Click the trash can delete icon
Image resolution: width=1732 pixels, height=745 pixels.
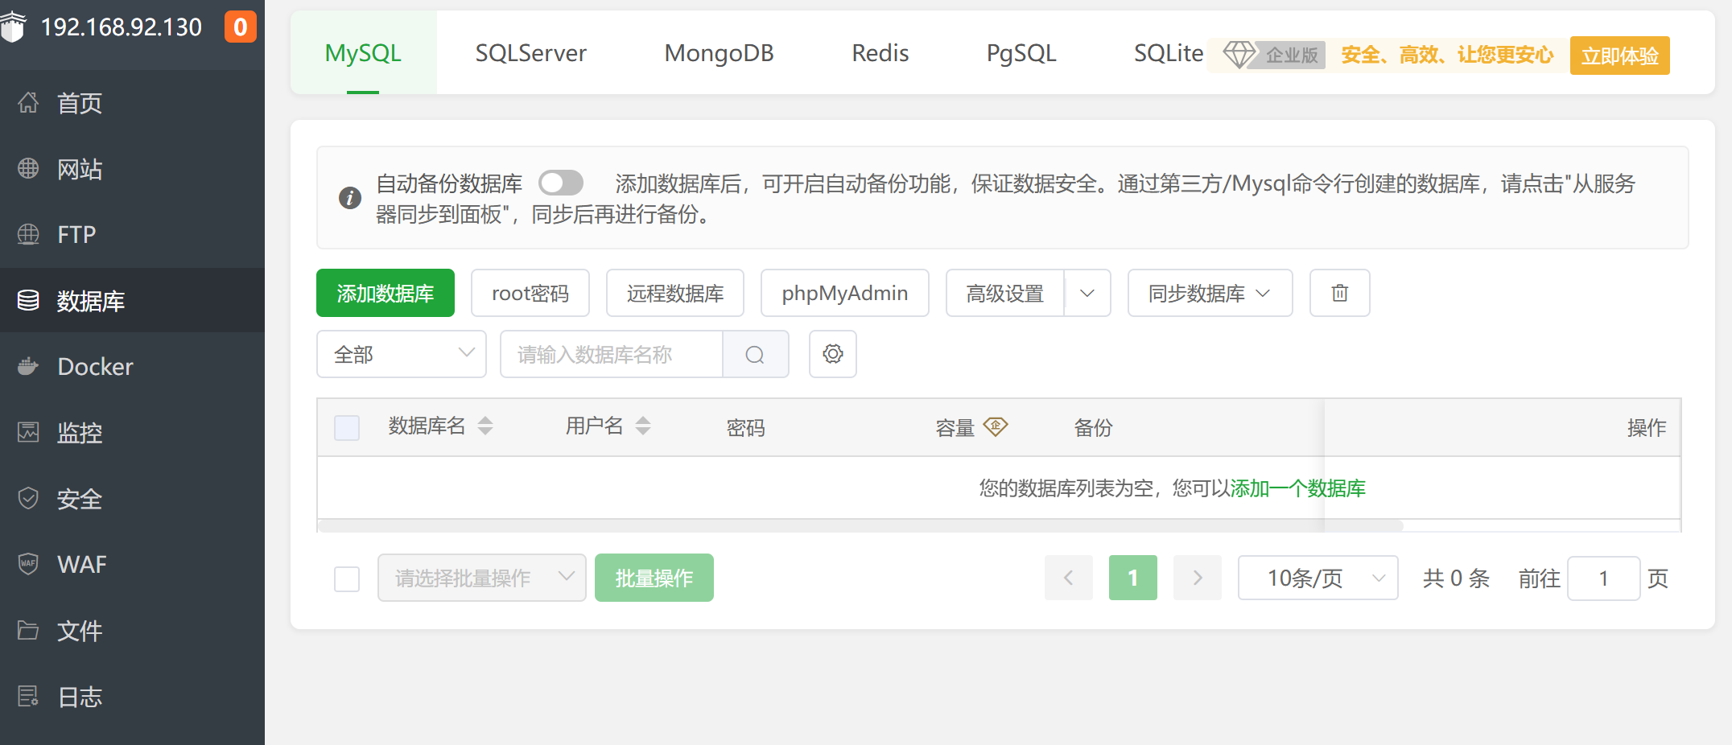pos(1339,294)
